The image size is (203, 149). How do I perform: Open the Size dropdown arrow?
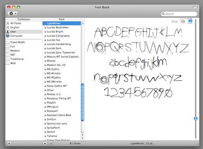pos(190,21)
